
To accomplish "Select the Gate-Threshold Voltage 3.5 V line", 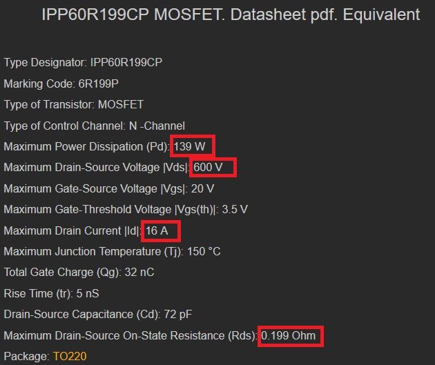I will (x=126, y=209).
